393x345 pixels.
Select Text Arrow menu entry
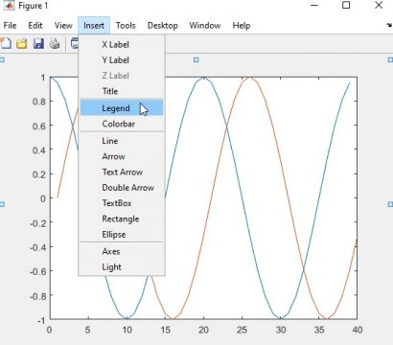pos(122,172)
